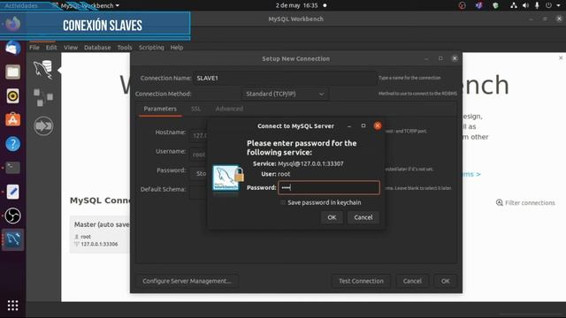This screenshot has height=318, width=566.
Task: Open Text Editor from the dock
Action: (12, 192)
